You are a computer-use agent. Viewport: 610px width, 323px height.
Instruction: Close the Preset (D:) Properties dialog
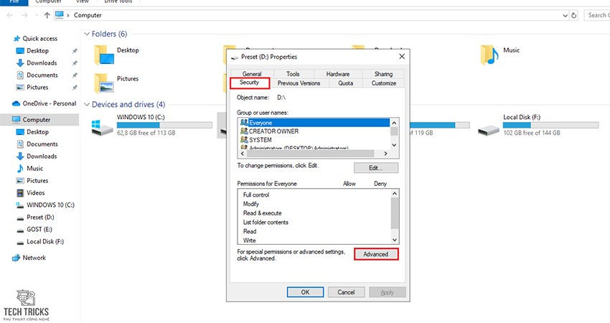click(402, 57)
